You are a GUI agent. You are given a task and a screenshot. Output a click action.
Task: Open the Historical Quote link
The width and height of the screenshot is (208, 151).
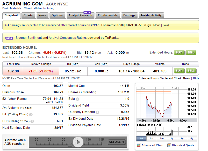[x=183, y=145]
